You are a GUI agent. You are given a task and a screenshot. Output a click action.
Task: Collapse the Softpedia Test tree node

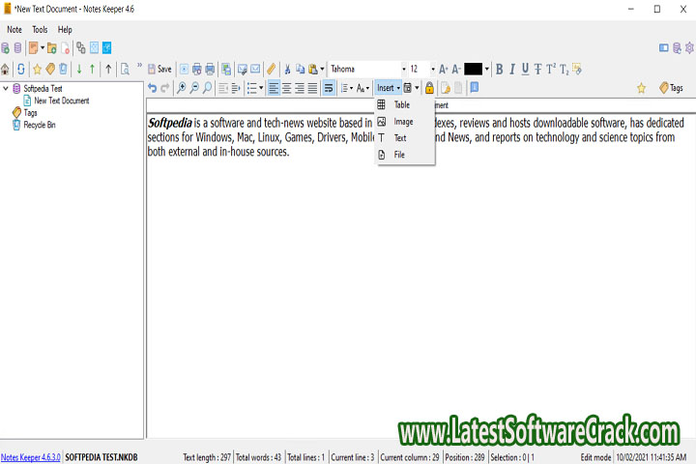click(x=6, y=88)
